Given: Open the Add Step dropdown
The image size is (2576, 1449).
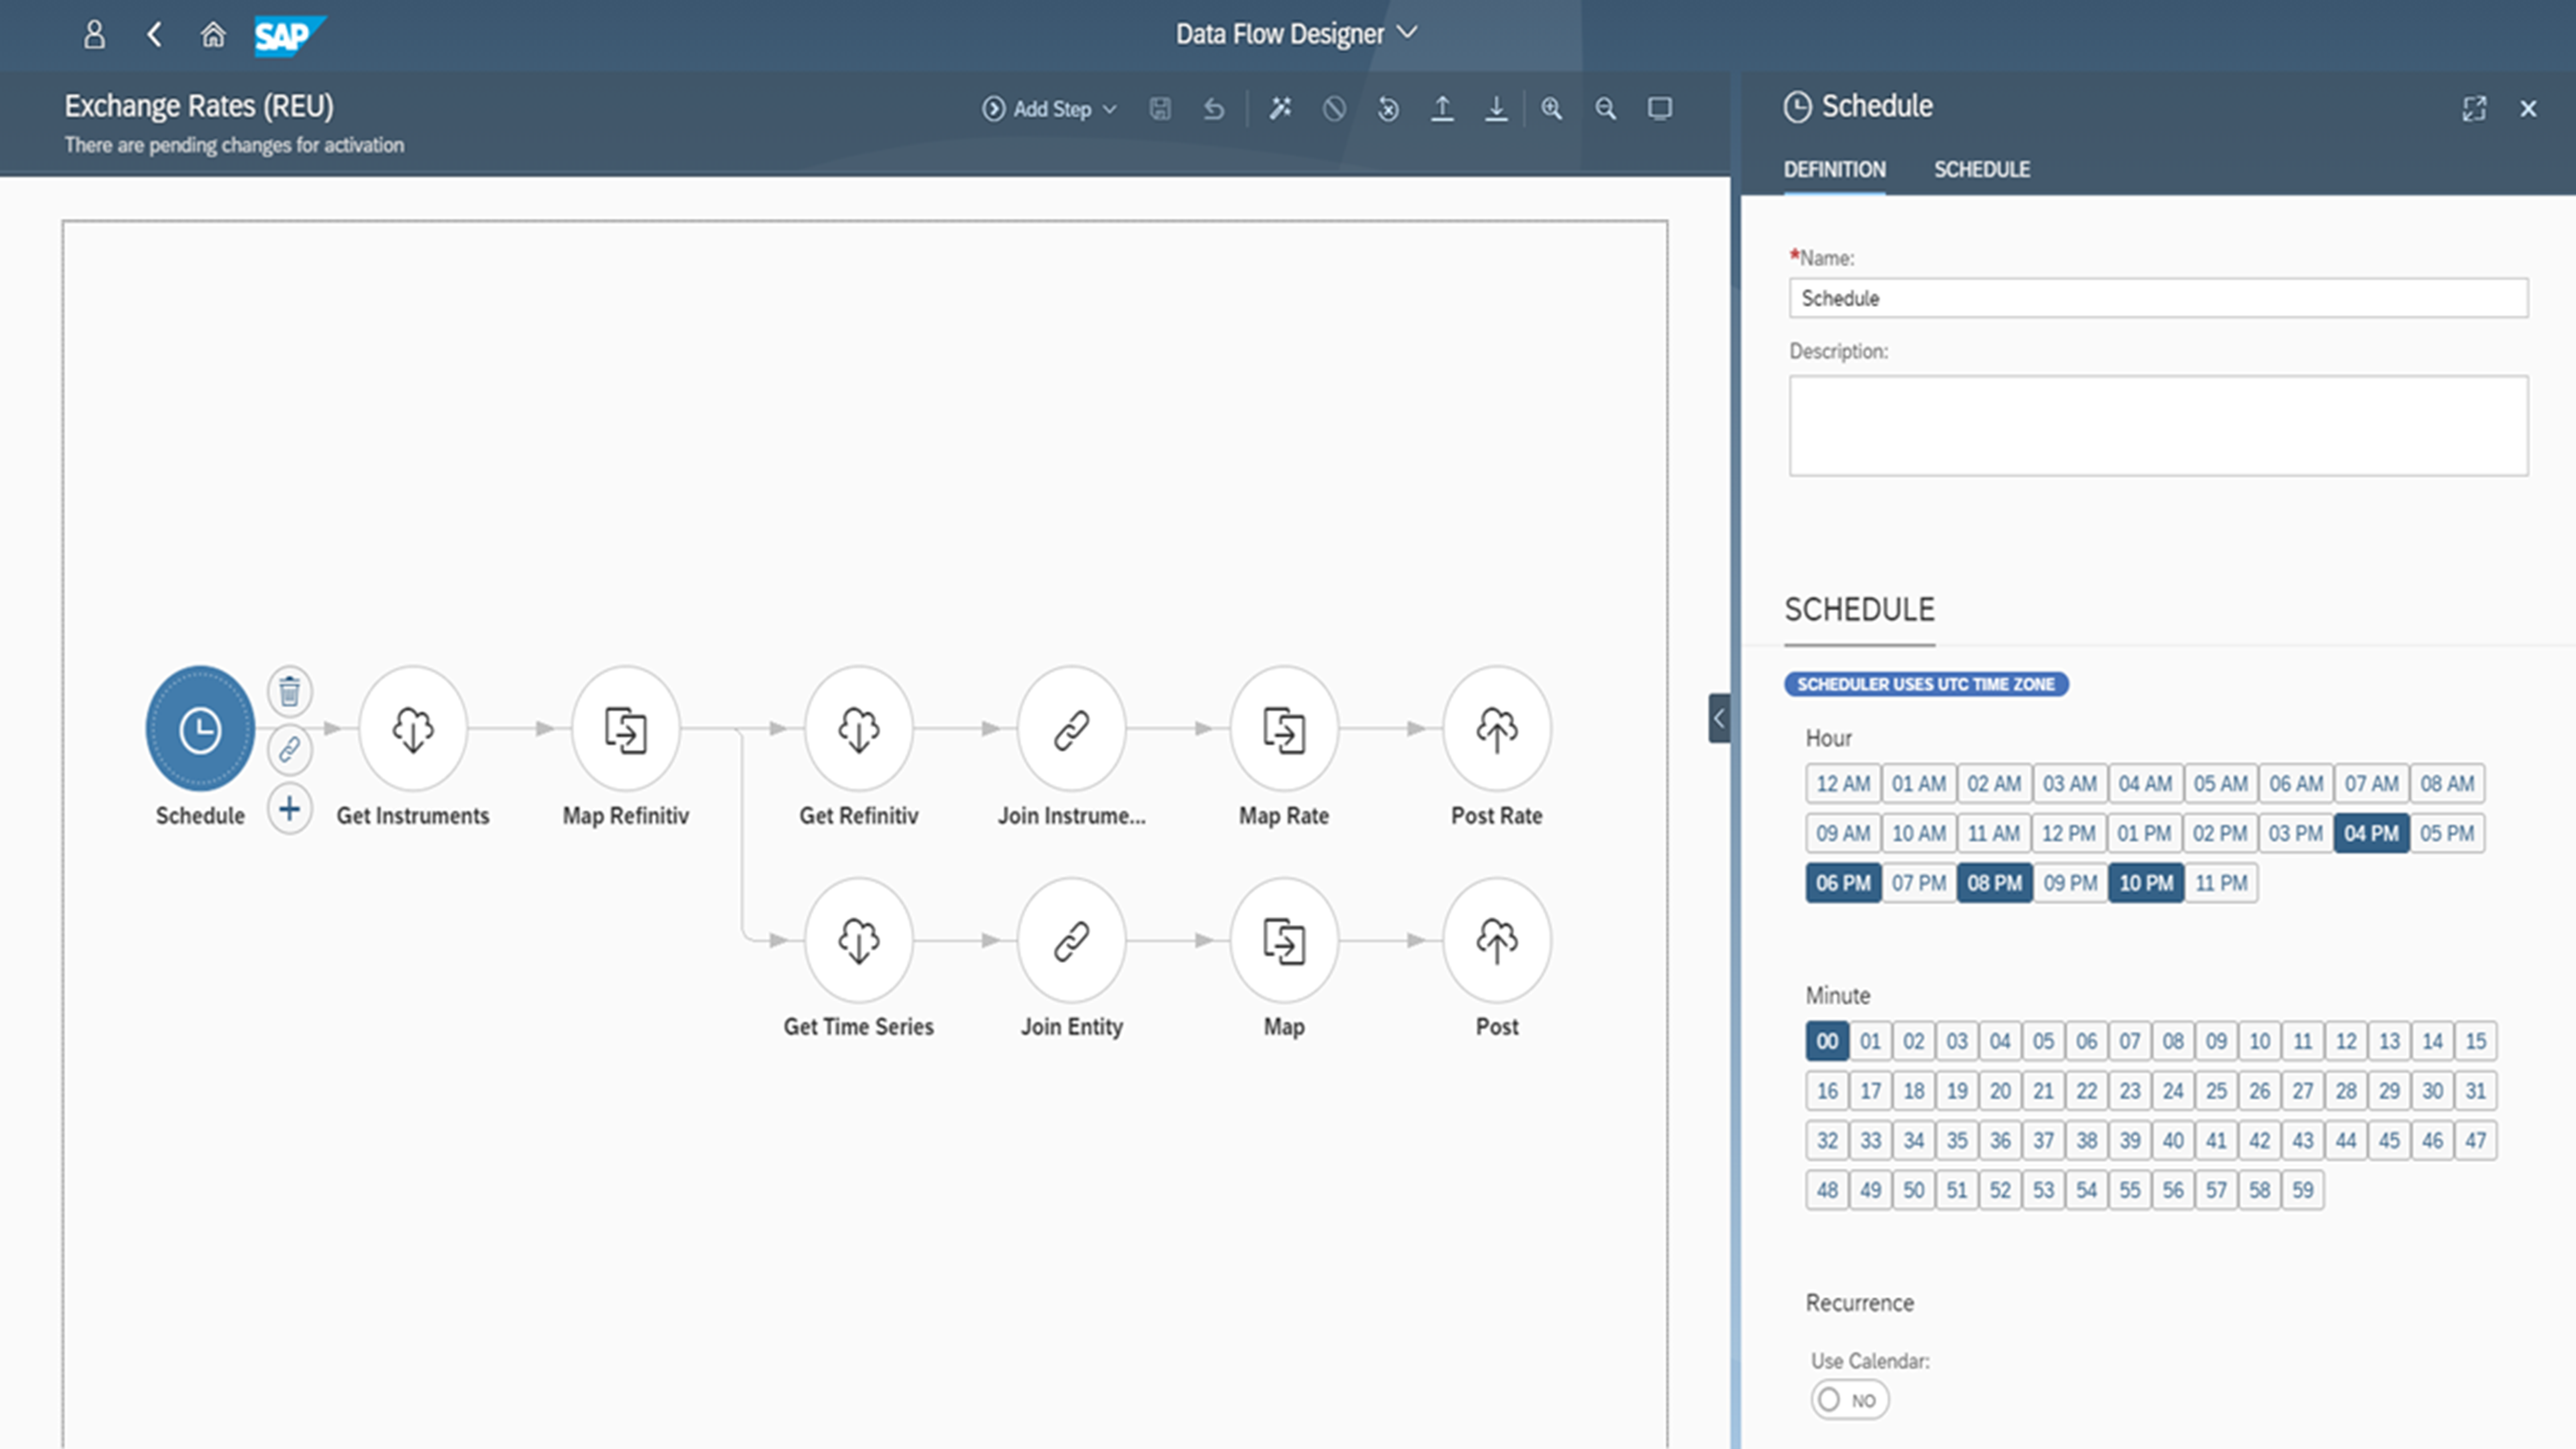Looking at the screenshot, I should [1050, 109].
